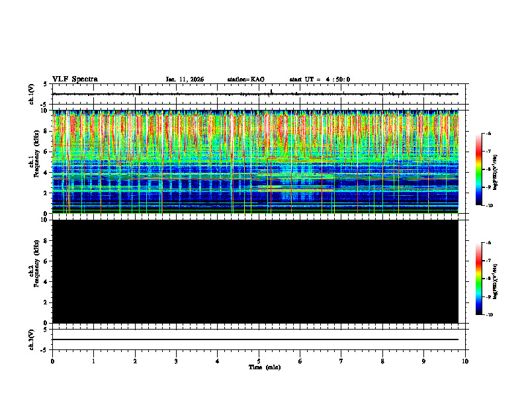Click time axis tick label "5"
Screen dimensions: 524x405
pyautogui.click(x=259, y=361)
